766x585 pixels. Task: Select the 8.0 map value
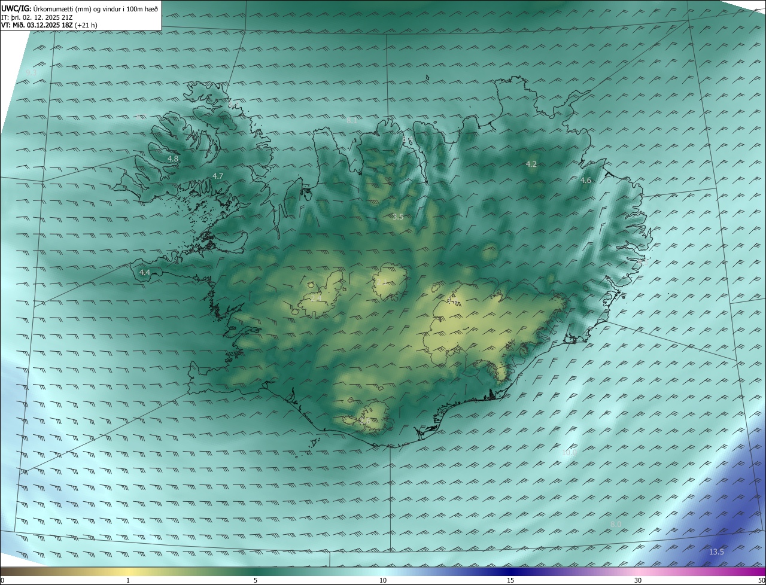click(616, 525)
